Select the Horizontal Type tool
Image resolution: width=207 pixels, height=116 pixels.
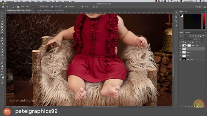2,58
